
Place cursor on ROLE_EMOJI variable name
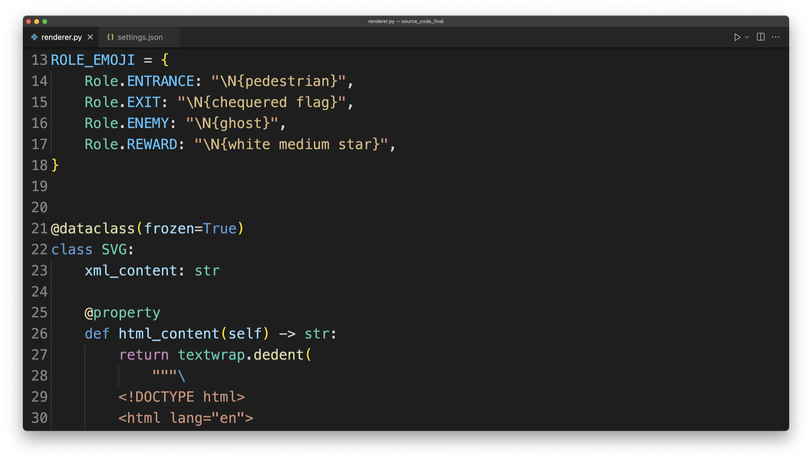93,60
